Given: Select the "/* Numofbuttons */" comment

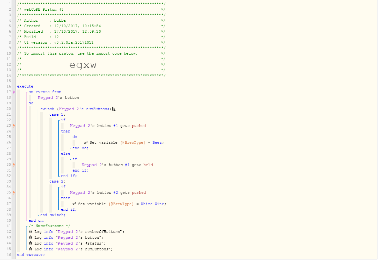Looking at the screenshot, I should [x=49, y=226].
